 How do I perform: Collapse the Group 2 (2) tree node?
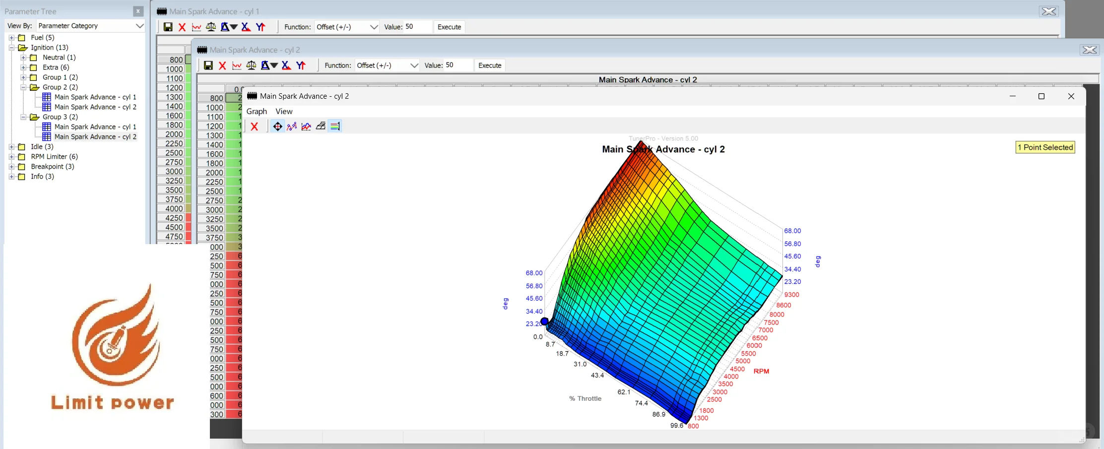click(23, 87)
